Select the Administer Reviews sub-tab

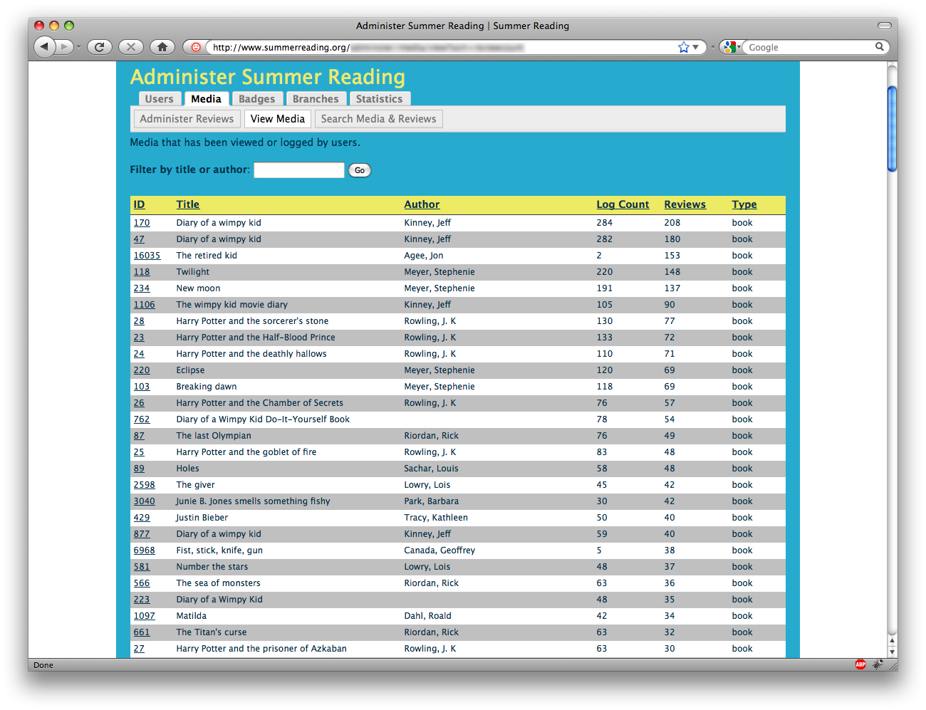[187, 119]
